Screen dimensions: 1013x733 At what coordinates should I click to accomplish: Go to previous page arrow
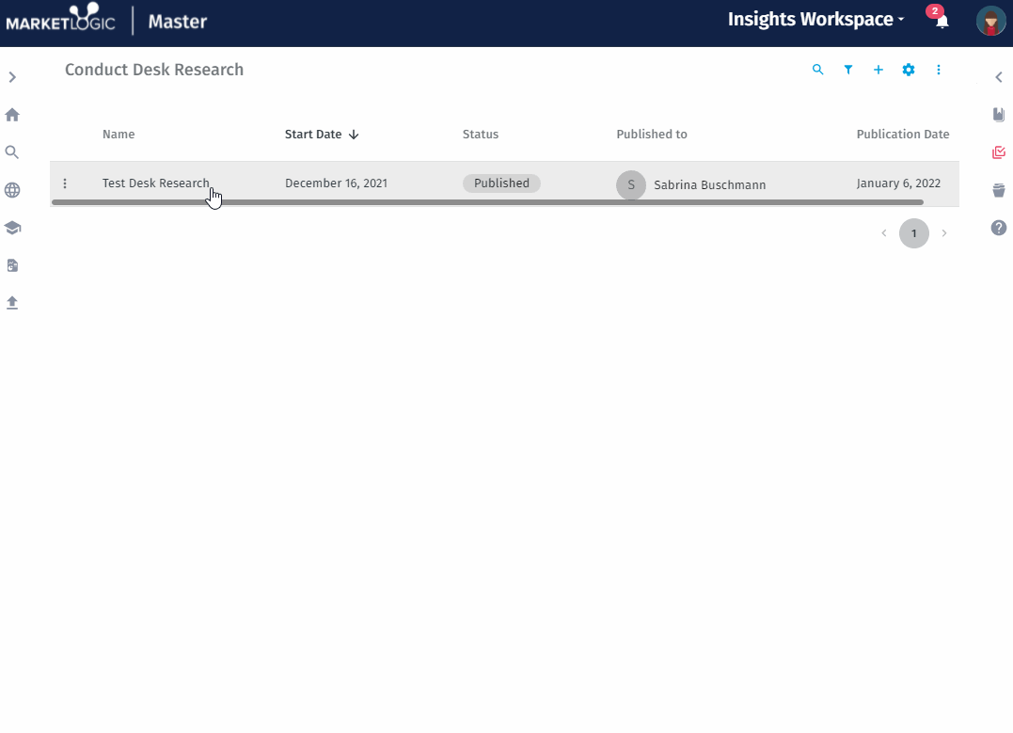coord(884,233)
